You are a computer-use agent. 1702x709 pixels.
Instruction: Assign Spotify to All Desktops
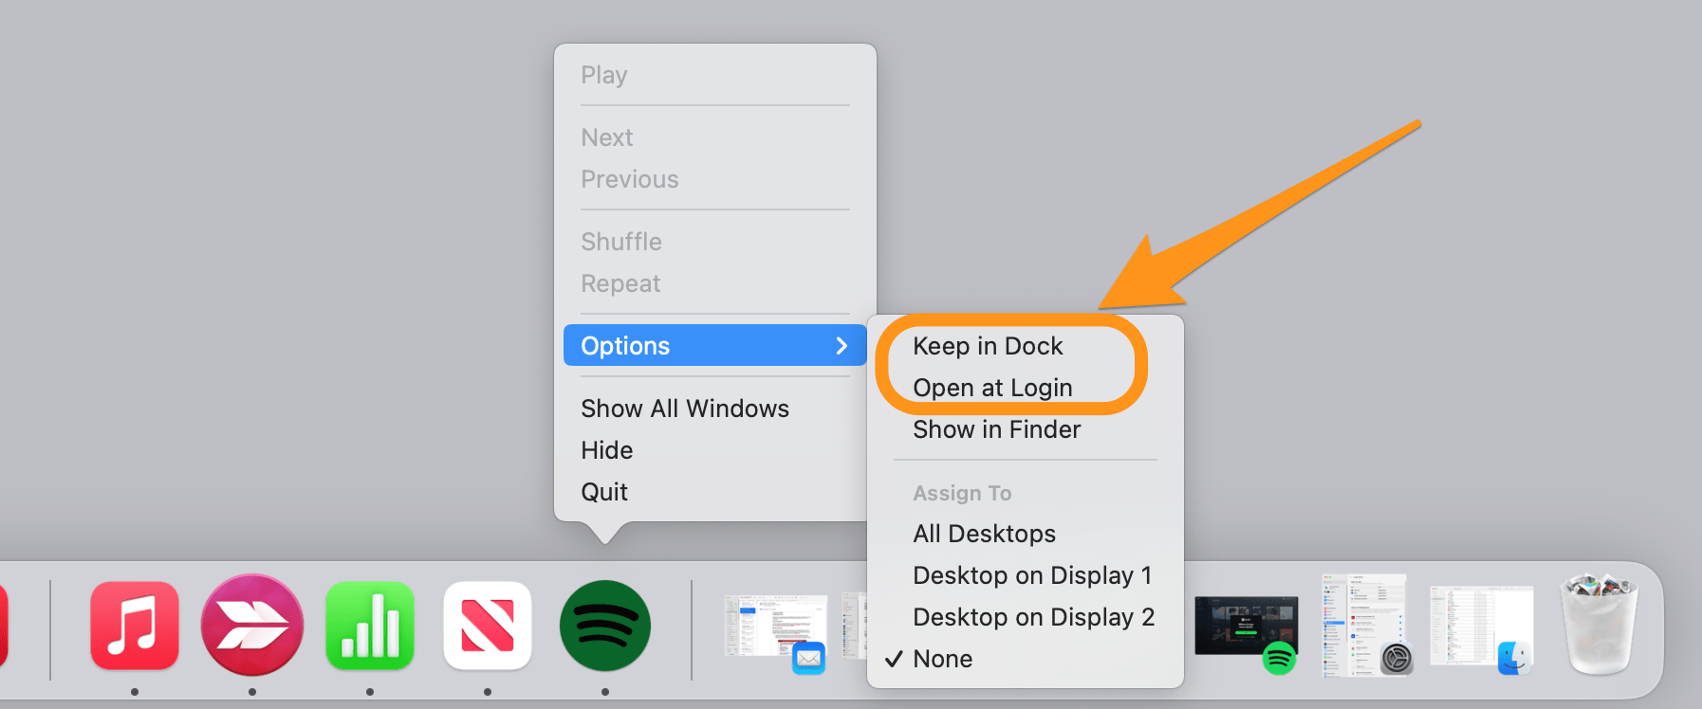point(984,534)
